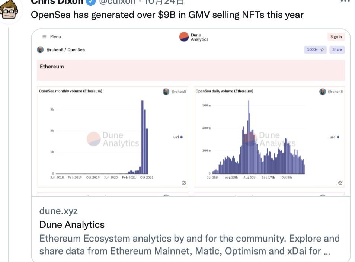Open the Dune hamburger Menu
Image resolution: width=355 pixels, height=262 pixels.
(52, 36)
